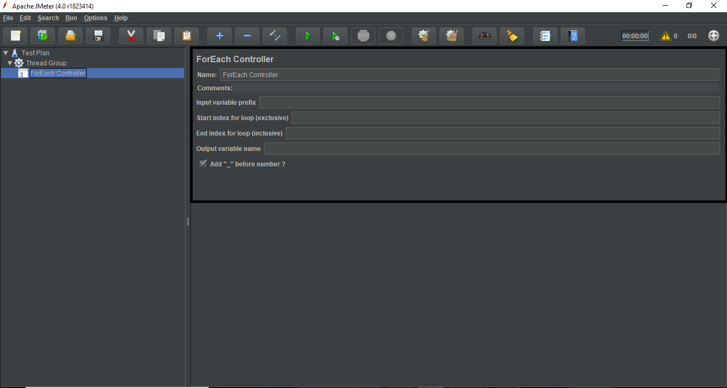This screenshot has width=727, height=388.
Task: Click the Input variable prefix field
Action: (x=489, y=103)
